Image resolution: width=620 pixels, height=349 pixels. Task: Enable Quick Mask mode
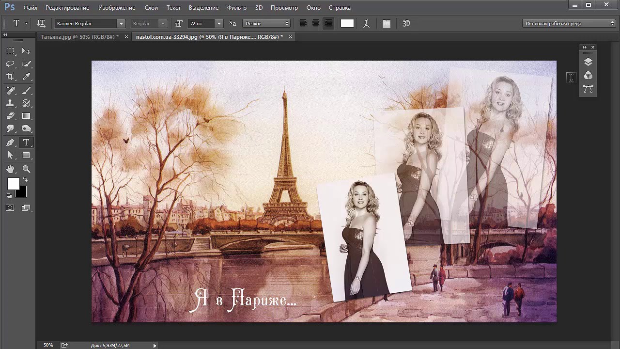pos(10,208)
